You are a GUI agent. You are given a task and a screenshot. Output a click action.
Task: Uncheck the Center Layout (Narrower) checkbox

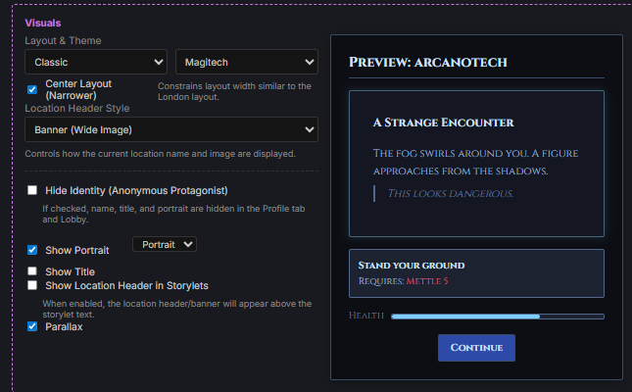32,89
